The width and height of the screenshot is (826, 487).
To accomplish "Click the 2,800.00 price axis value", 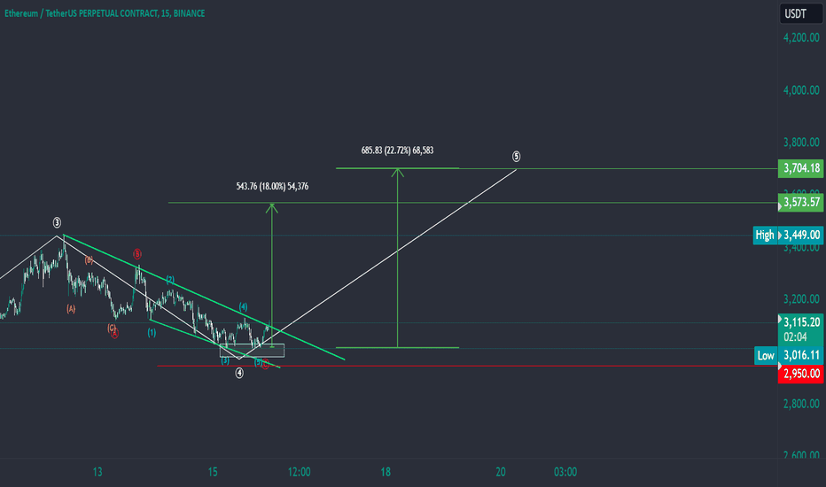I will (801, 404).
